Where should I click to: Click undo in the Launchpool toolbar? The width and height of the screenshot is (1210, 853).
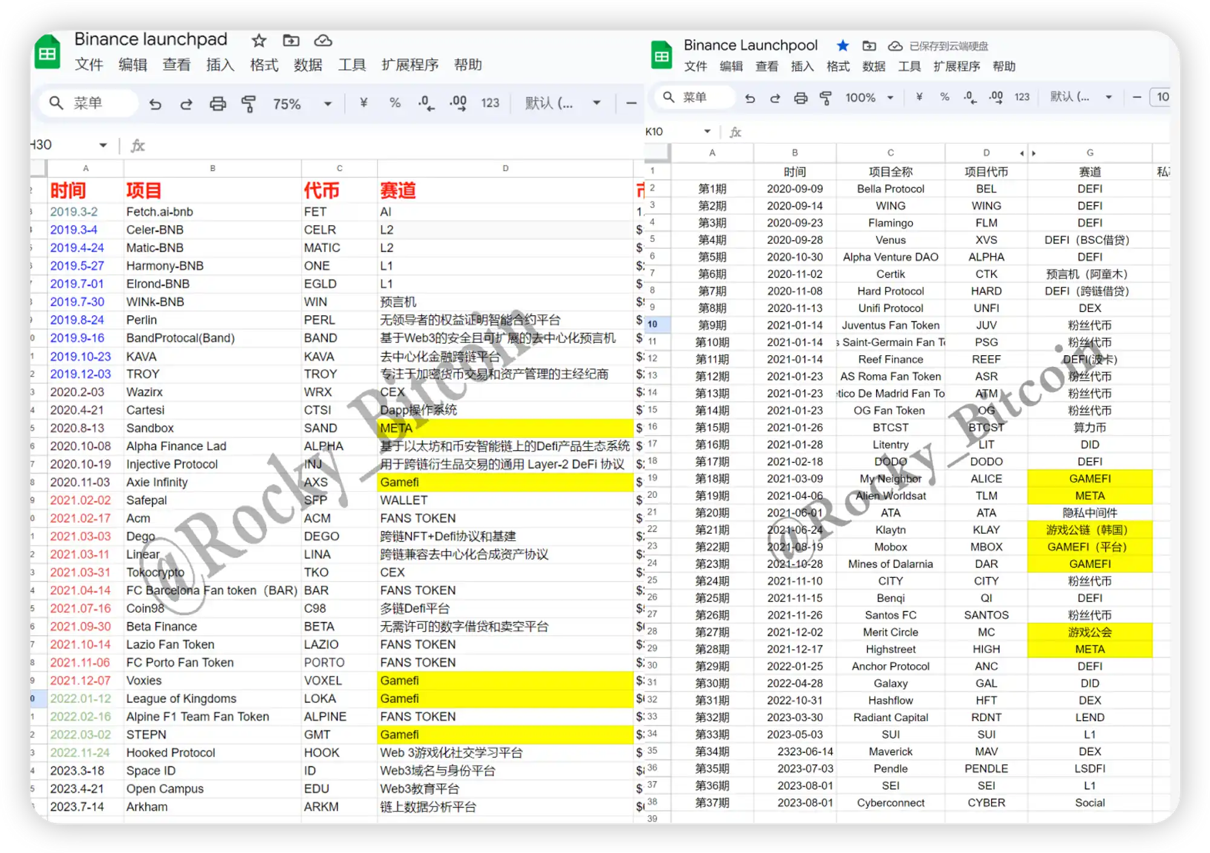(x=750, y=97)
